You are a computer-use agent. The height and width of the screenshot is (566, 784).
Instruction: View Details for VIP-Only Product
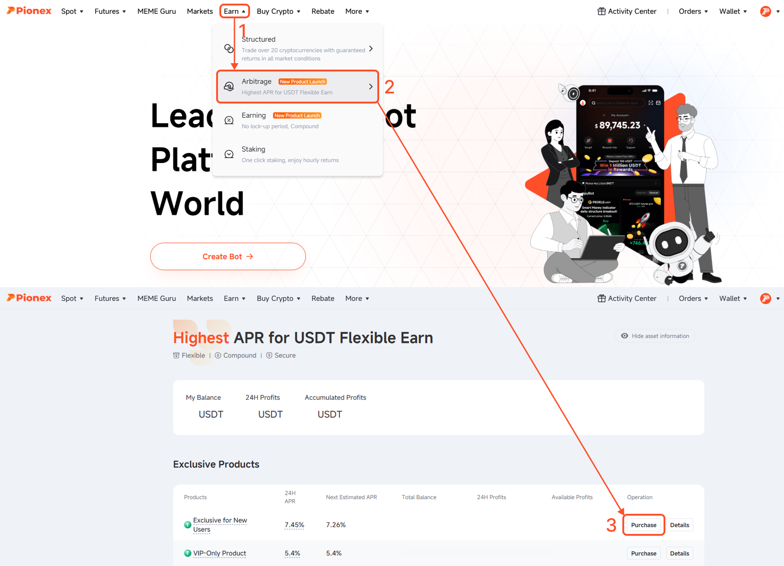680,553
